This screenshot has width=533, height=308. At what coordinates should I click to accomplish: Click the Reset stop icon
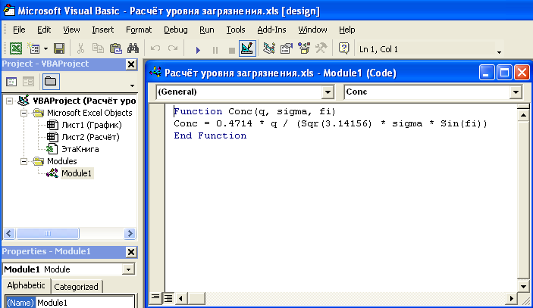[232, 51]
